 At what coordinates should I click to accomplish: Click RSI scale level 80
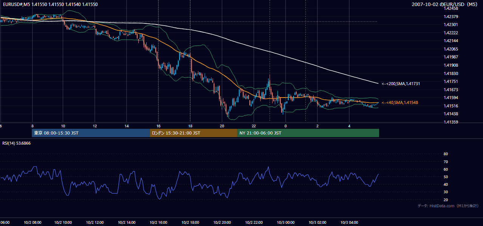tap(446, 154)
